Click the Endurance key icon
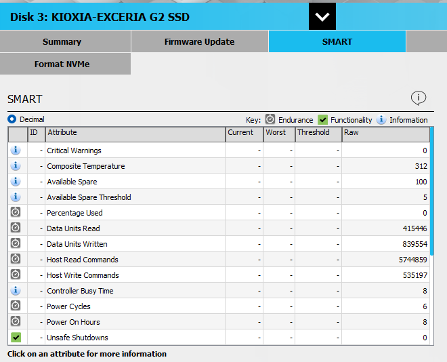 [x=270, y=119]
